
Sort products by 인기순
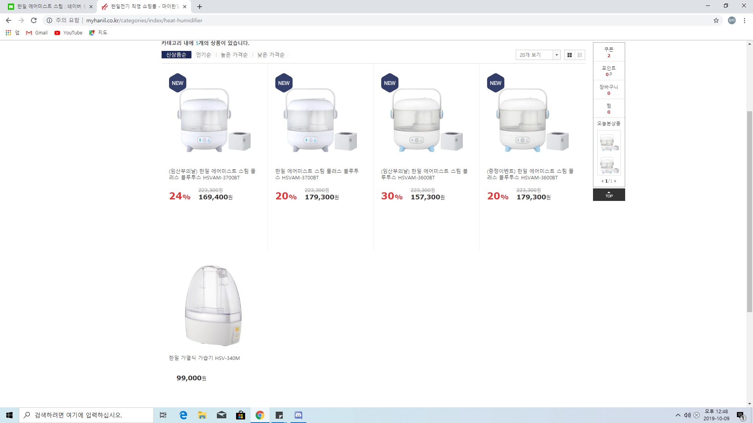click(204, 55)
